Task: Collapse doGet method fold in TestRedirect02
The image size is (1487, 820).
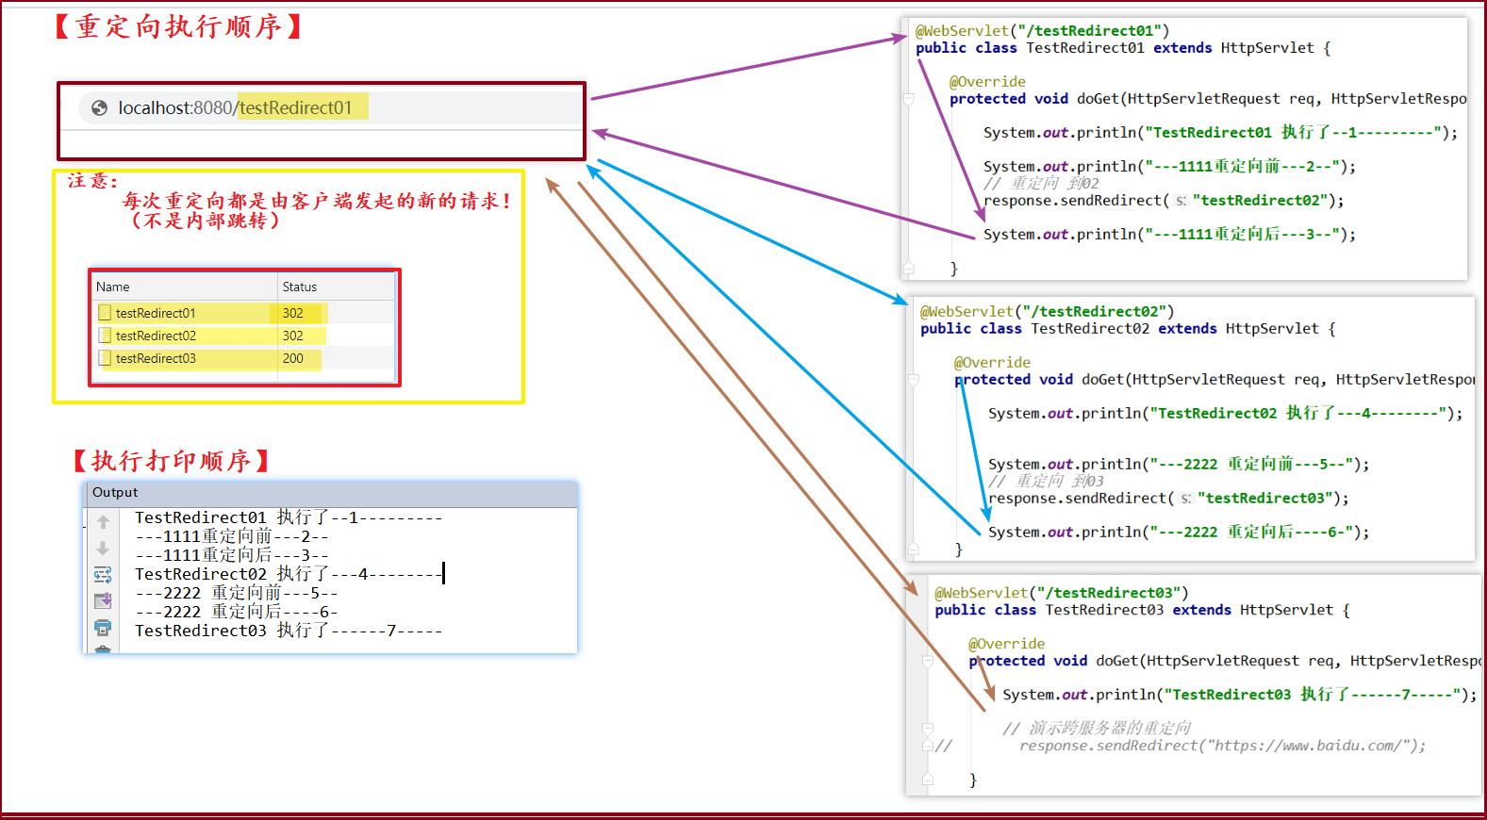Action: pos(913,380)
